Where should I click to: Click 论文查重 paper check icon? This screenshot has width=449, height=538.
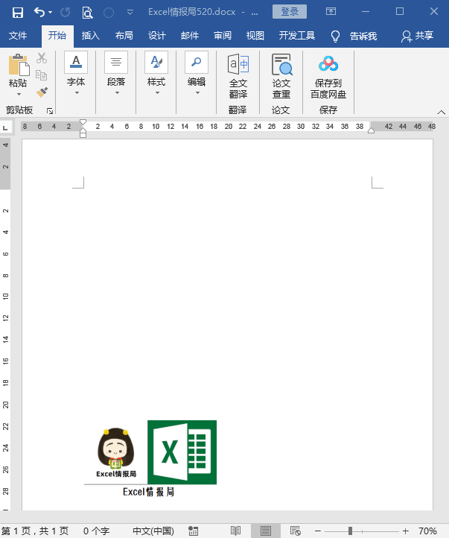click(x=281, y=64)
